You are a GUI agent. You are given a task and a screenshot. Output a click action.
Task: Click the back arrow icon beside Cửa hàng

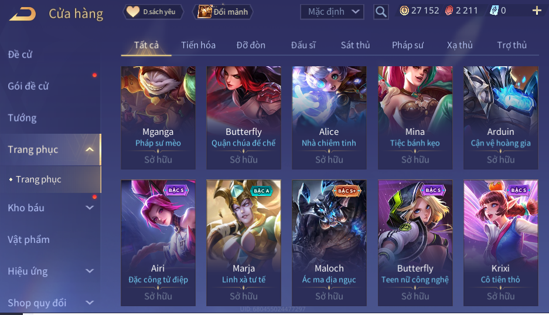pyautogui.click(x=22, y=13)
